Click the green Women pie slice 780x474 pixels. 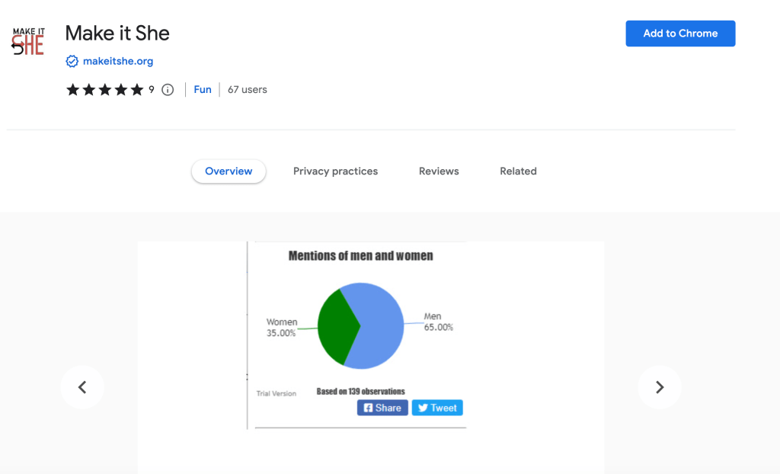pos(335,326)
